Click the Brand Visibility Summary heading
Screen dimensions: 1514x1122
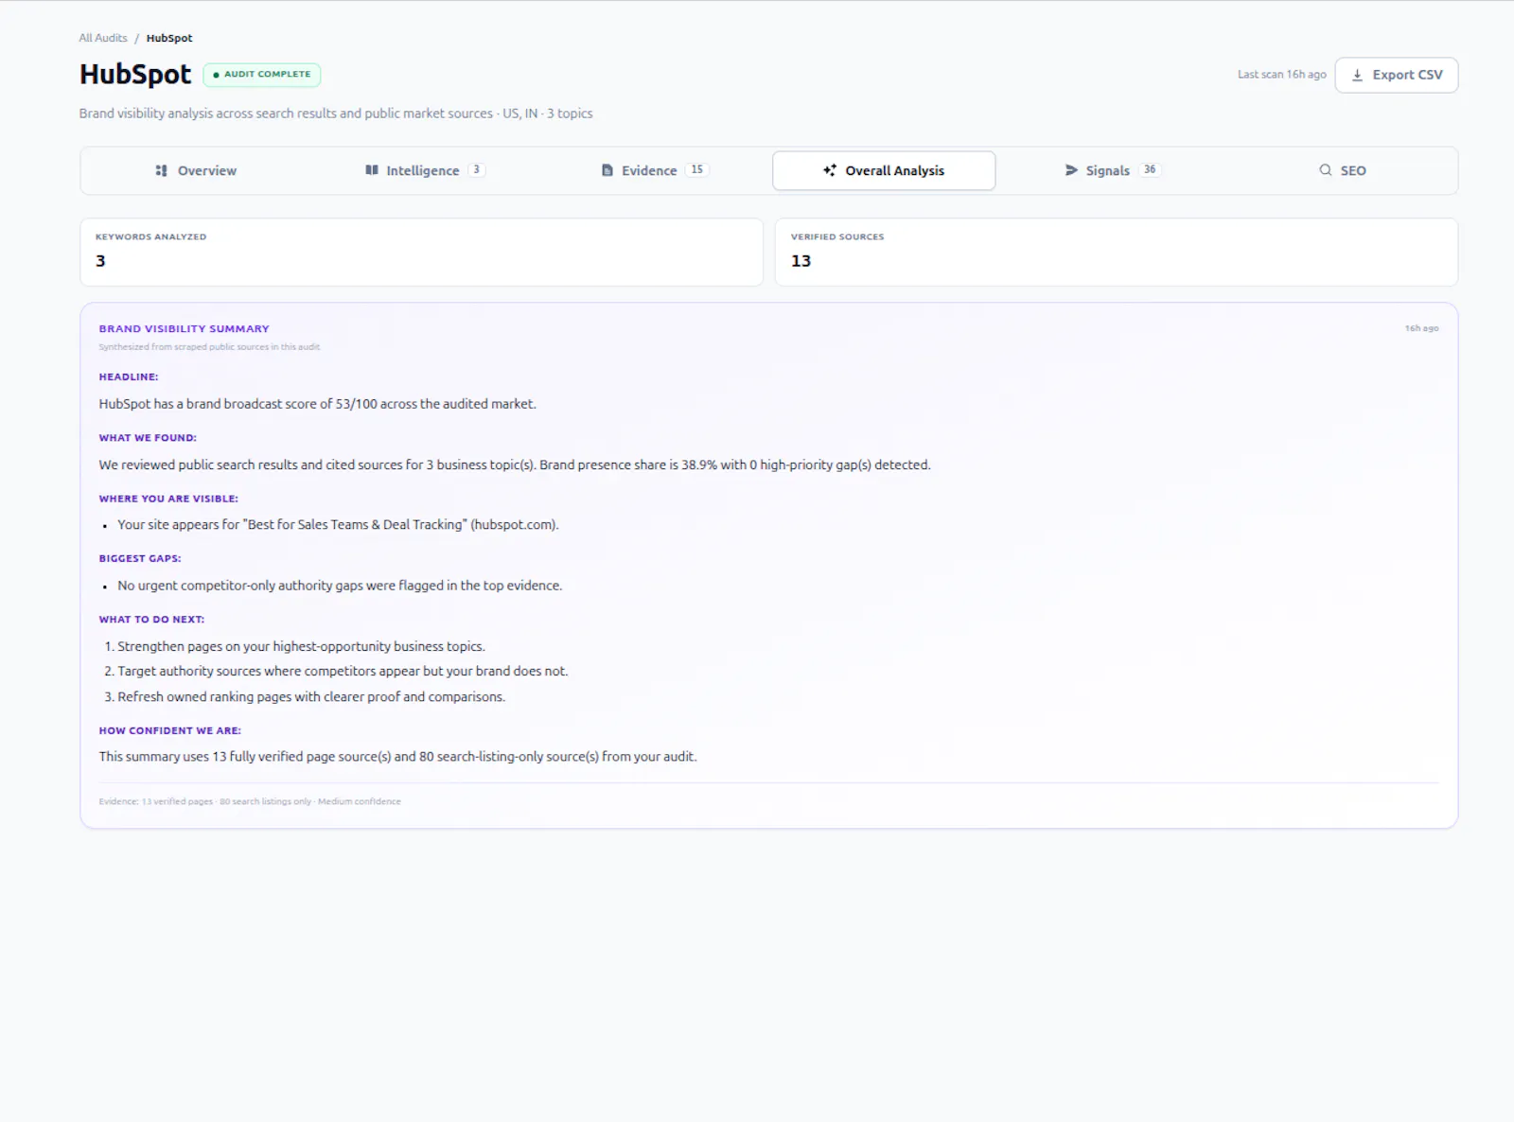click(184, 328)
